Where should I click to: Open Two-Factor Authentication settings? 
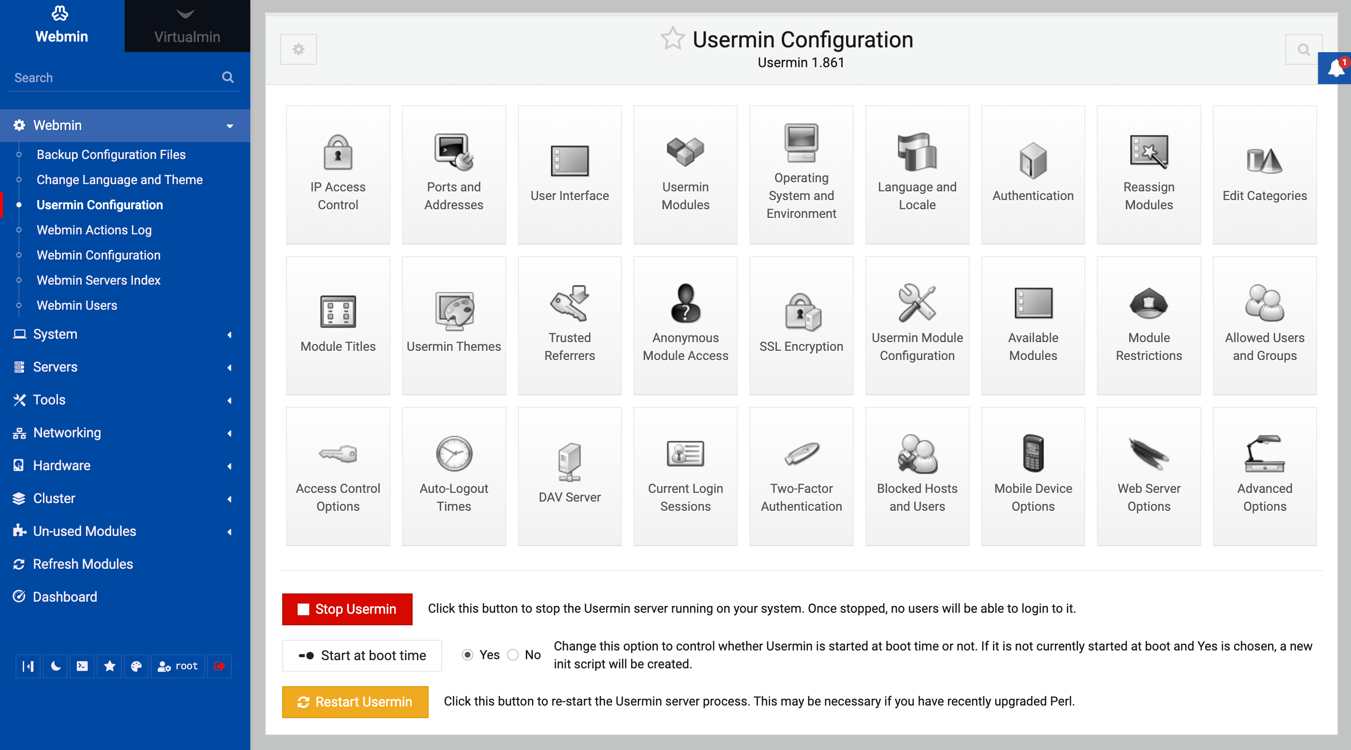coord(801,476)
